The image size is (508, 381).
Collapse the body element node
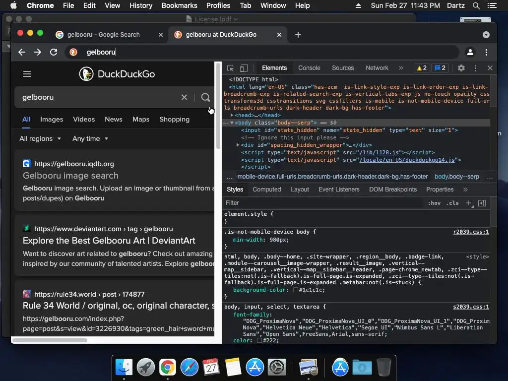[x=232, y=123]
